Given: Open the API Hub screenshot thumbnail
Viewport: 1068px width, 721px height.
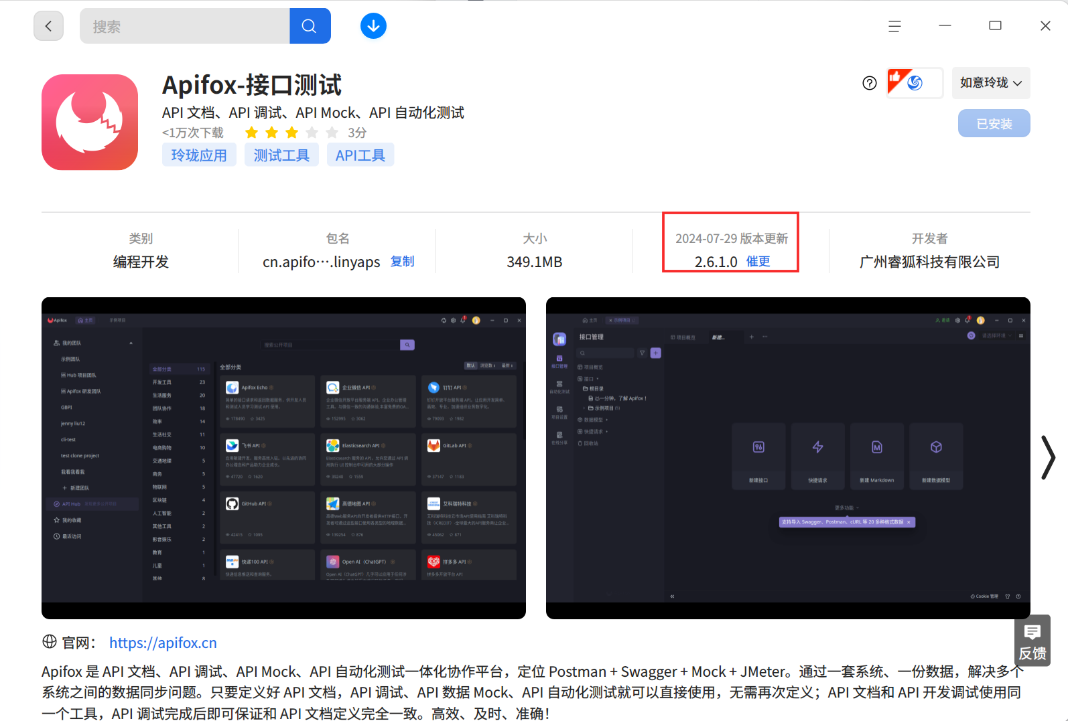Looking at the screenshot, I should pyautogui.click(x=283, y=458).
